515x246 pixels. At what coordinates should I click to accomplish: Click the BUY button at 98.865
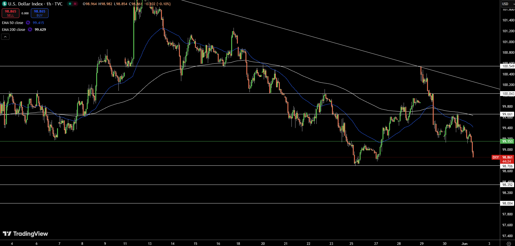(40, 13)
